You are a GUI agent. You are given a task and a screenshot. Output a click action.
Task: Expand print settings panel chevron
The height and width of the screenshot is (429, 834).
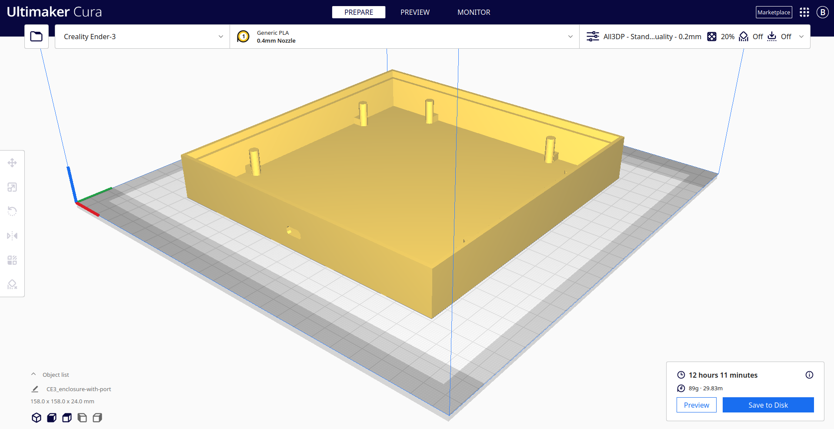pos(801,37)
